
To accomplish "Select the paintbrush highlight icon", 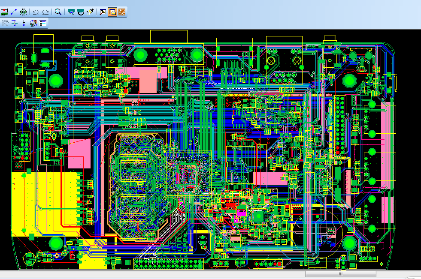I will tap(90, 12).
